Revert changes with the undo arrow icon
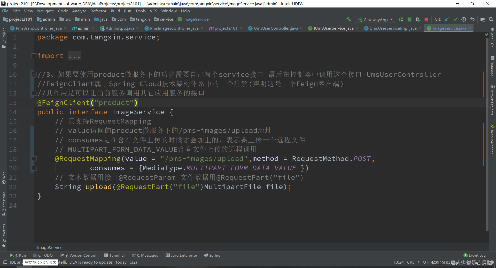 (x=472, y=19)
